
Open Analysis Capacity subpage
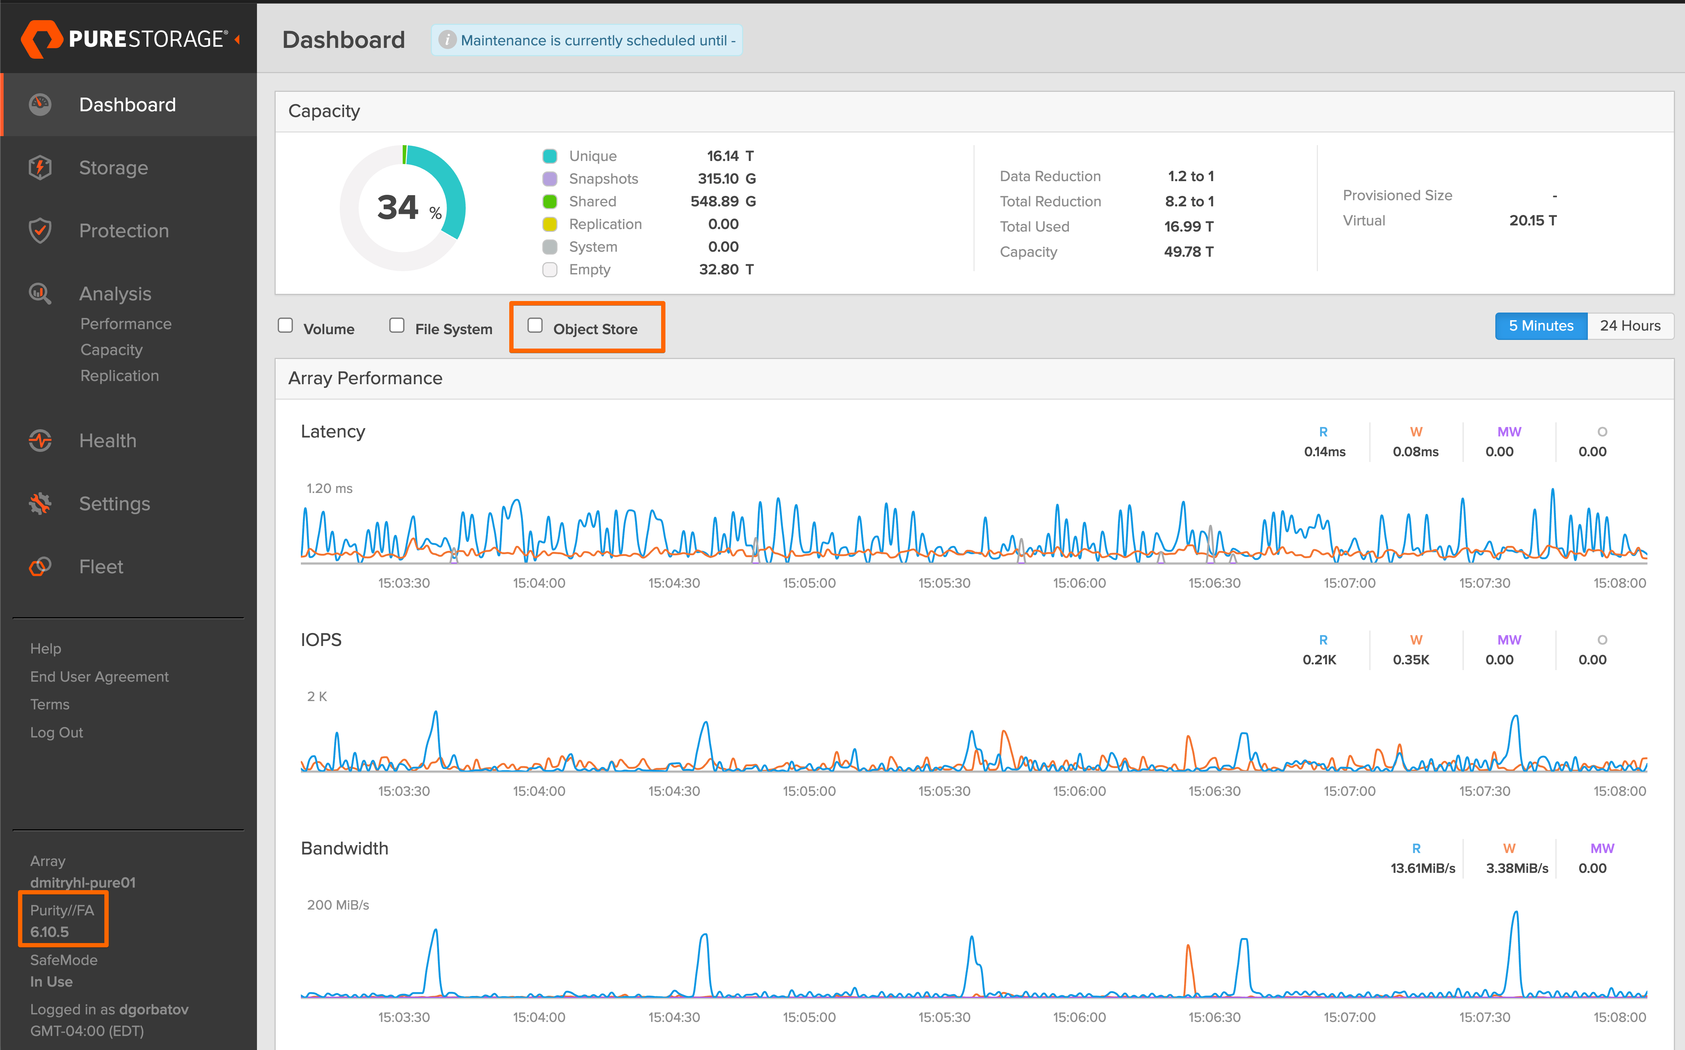112,350
